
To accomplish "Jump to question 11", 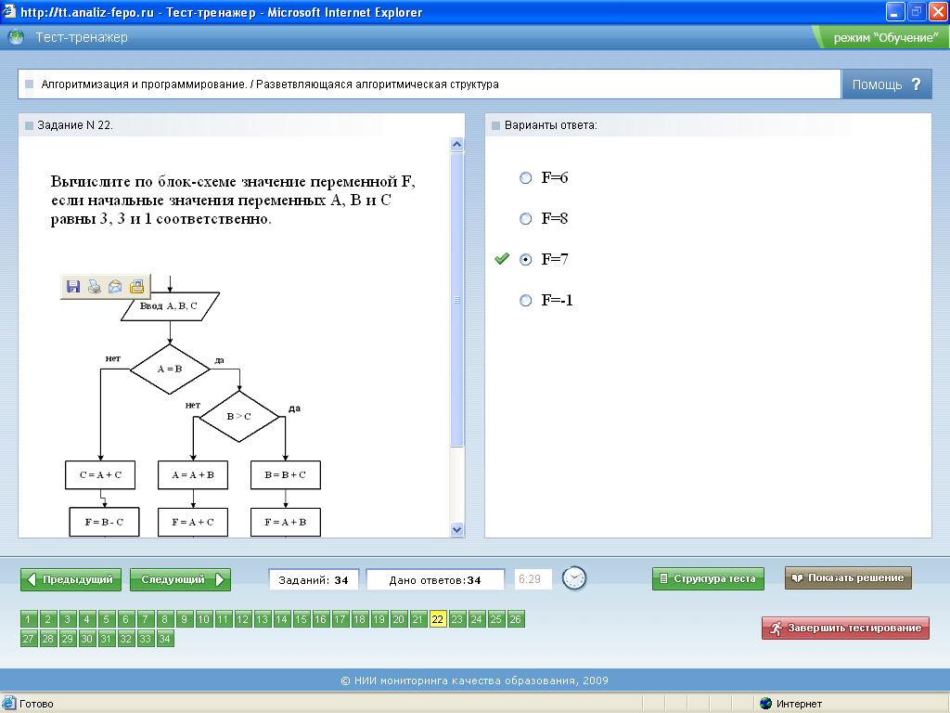I will click(223, 619).
